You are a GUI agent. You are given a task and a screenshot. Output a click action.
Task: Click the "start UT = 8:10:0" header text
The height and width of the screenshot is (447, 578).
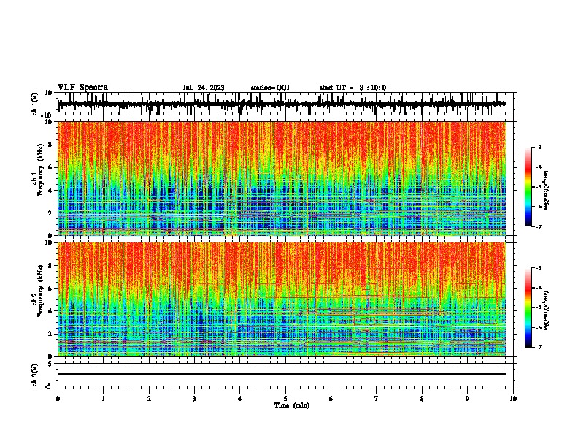[x=352, y=88]
